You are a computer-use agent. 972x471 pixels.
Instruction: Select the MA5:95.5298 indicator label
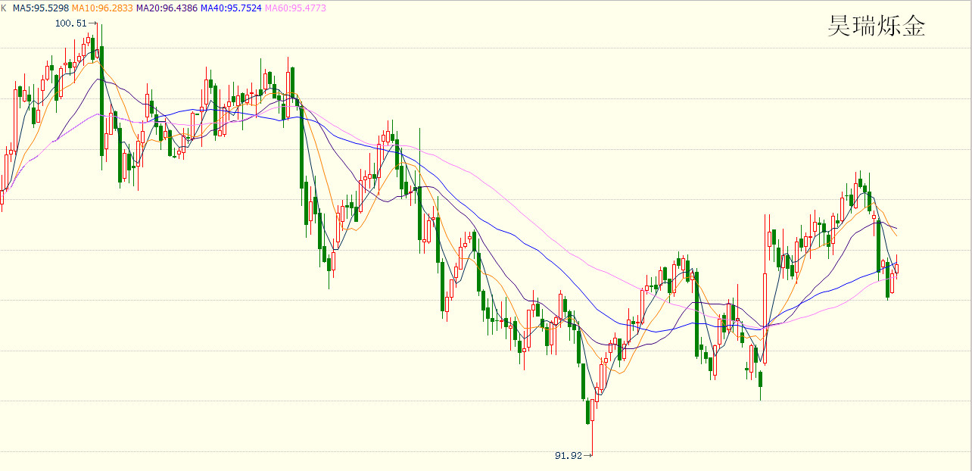[x=42, y=8]
